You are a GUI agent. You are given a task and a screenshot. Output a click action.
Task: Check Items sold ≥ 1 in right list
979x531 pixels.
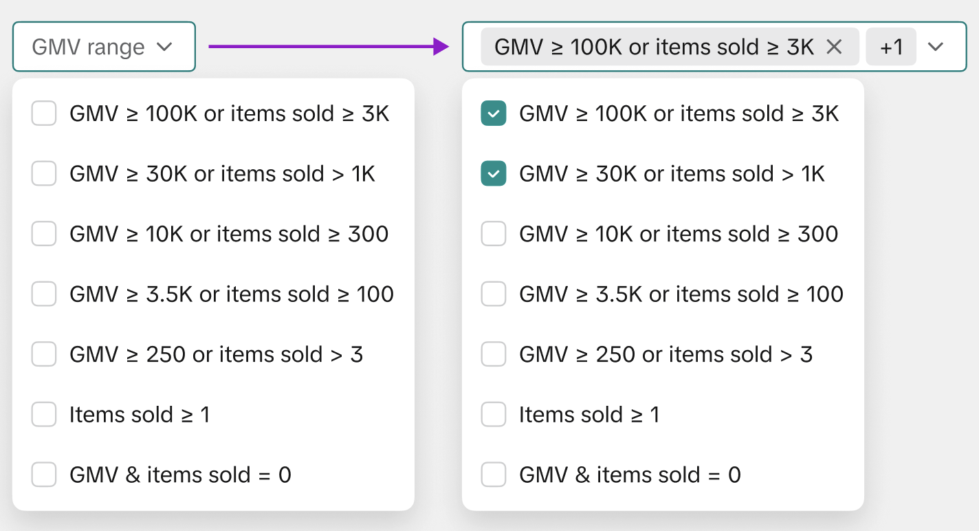(494, 415)
